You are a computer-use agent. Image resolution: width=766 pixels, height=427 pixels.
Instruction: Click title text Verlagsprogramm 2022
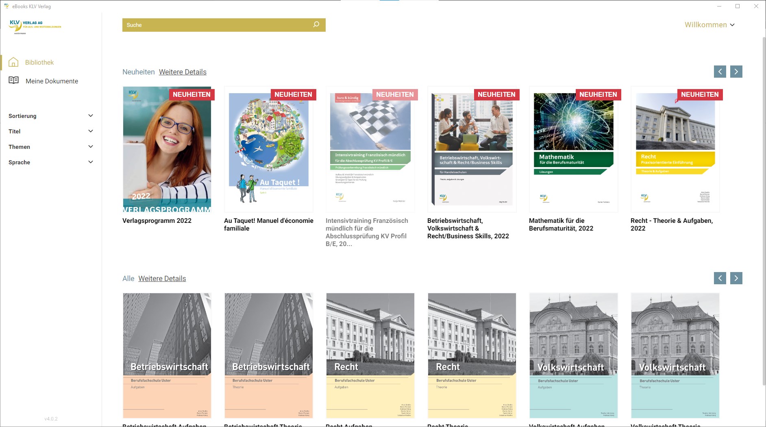point(157,221)
